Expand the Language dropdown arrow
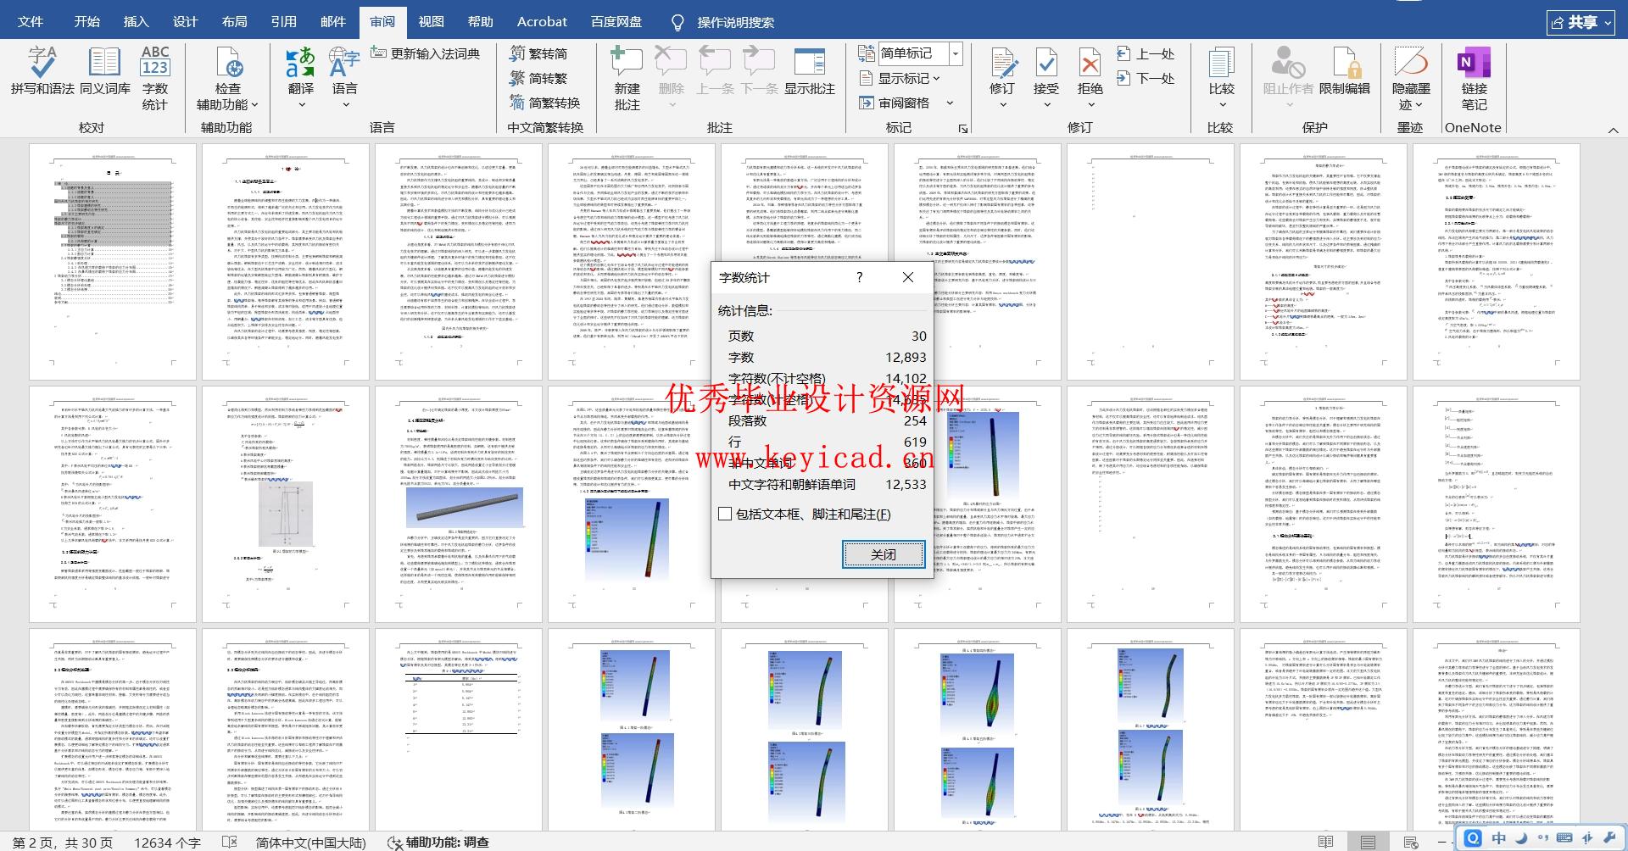Image resolution: width=1628 pixels, height=851 pixels. click(345, 105)
